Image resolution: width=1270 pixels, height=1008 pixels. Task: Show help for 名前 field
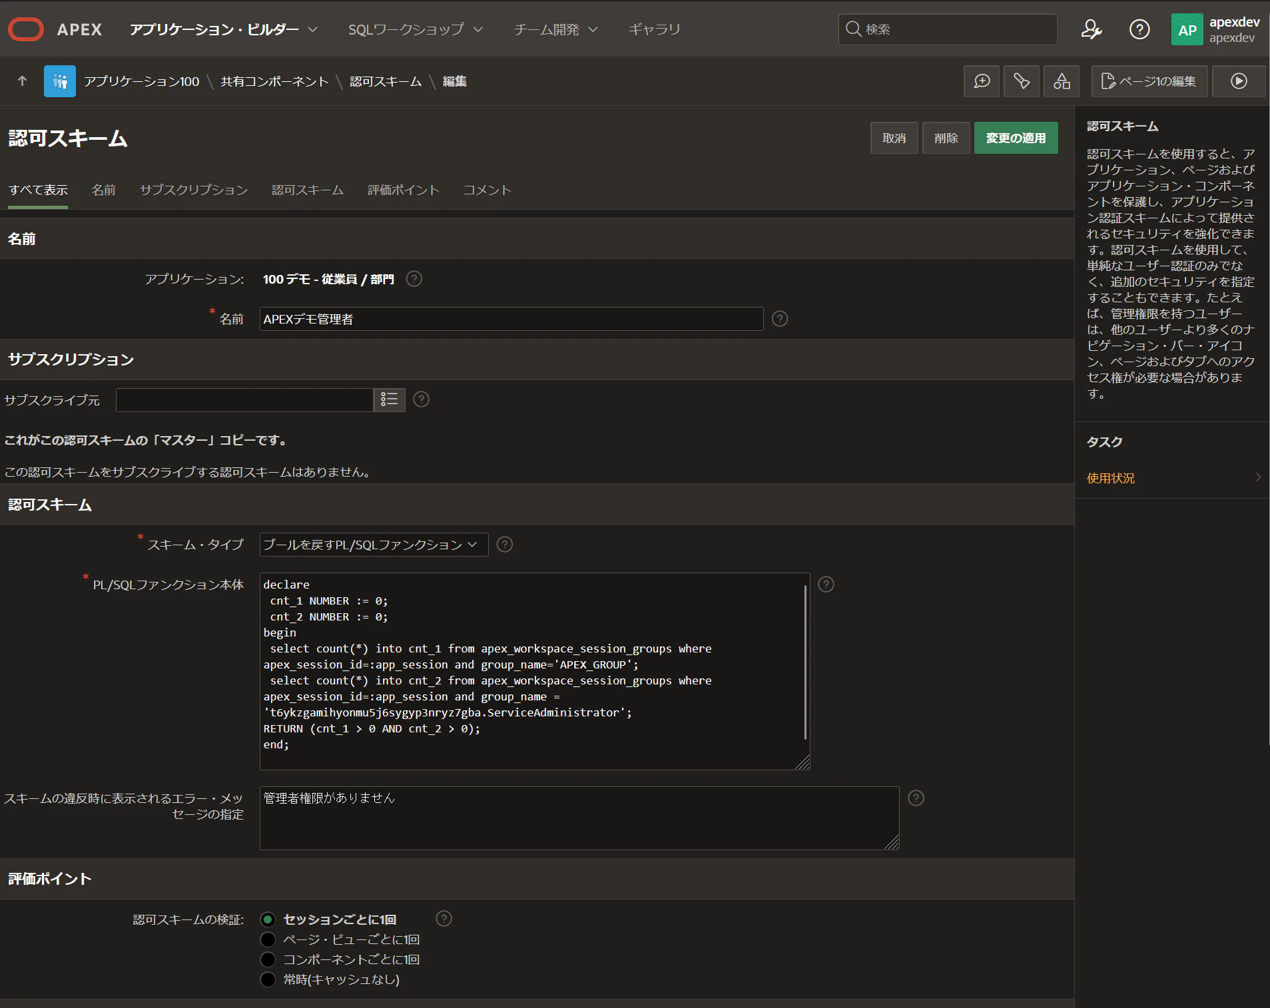tap(780, 319)
